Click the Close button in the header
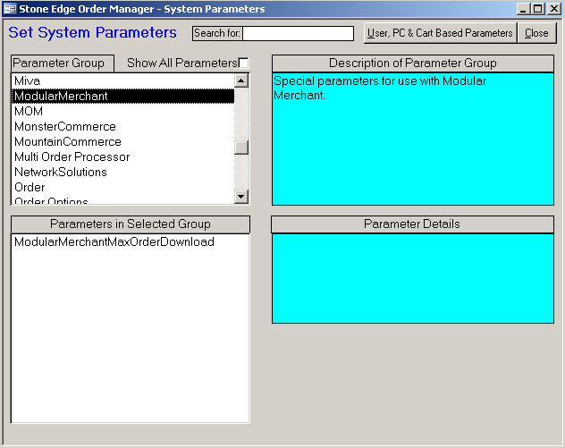The height and width of the screenshot is (448, 565). pos(536,33)
